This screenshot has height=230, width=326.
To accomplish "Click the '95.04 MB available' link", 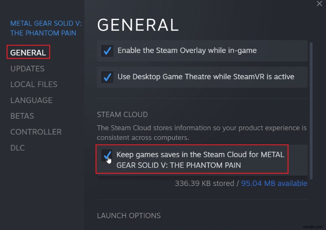I will [x=274, y=184].
